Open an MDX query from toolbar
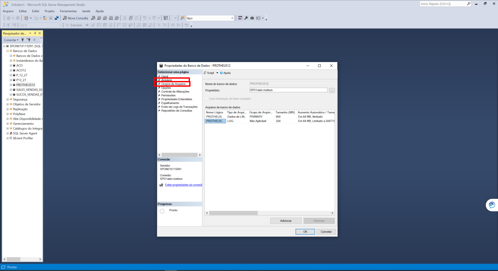 coord(99,18)
